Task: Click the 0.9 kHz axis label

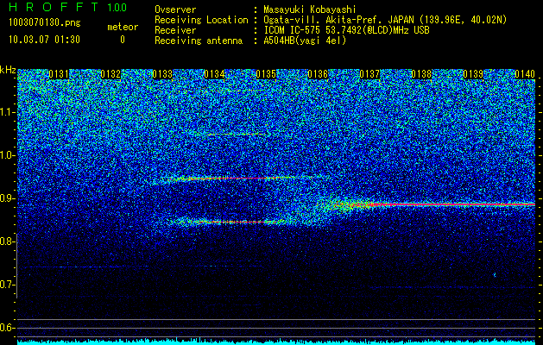Action: [x=8, y=198]
